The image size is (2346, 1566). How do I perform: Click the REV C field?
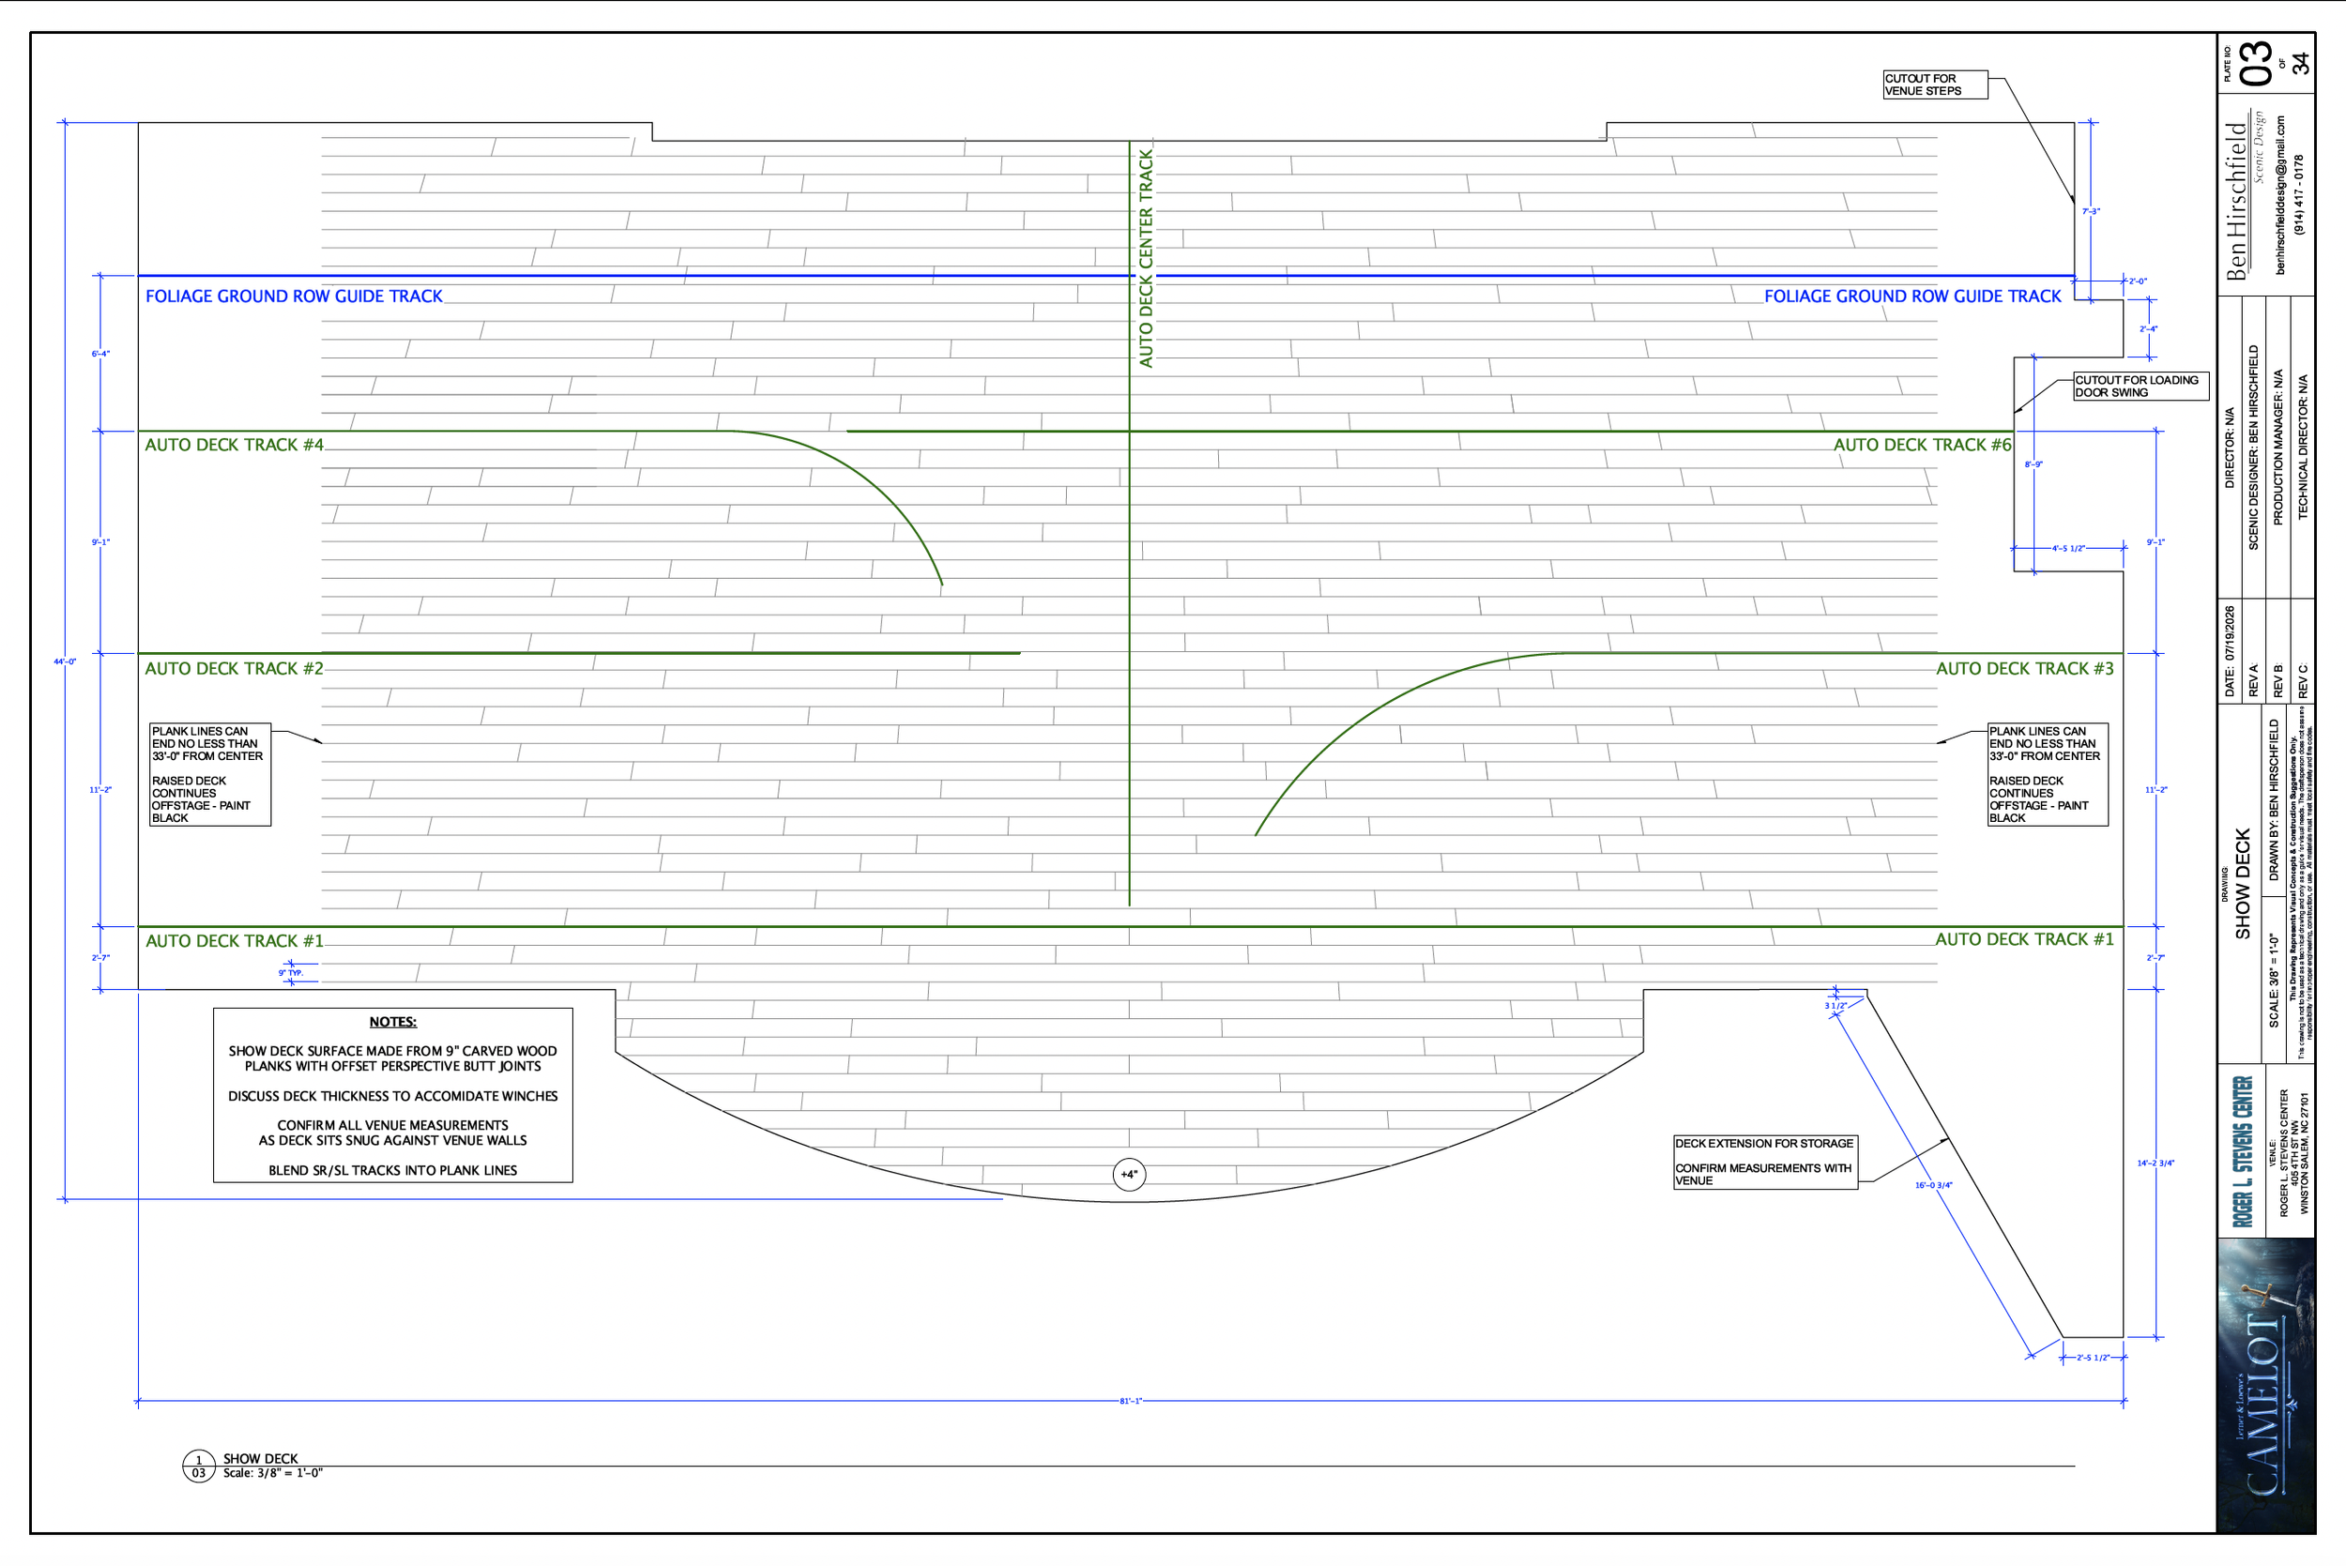(2303, 681)
